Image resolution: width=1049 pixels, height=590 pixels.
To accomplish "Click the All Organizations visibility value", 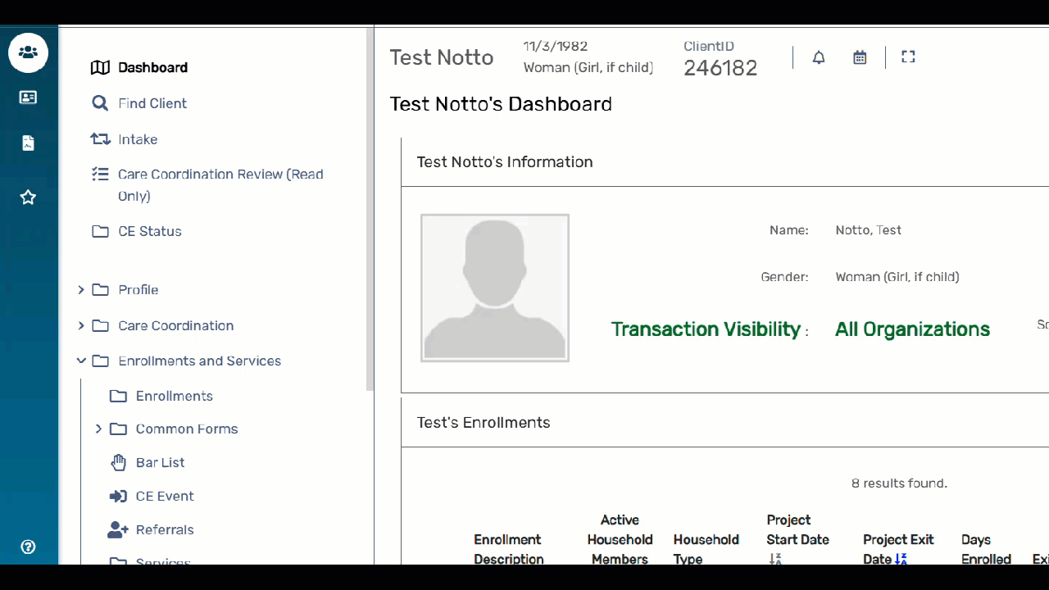I will pyautogui.click(x=912, y=329).
